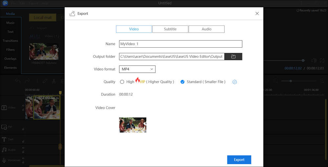Click the scissors split tool icon
This screenshot has height=167, width=328.
(x=54, y=81)
